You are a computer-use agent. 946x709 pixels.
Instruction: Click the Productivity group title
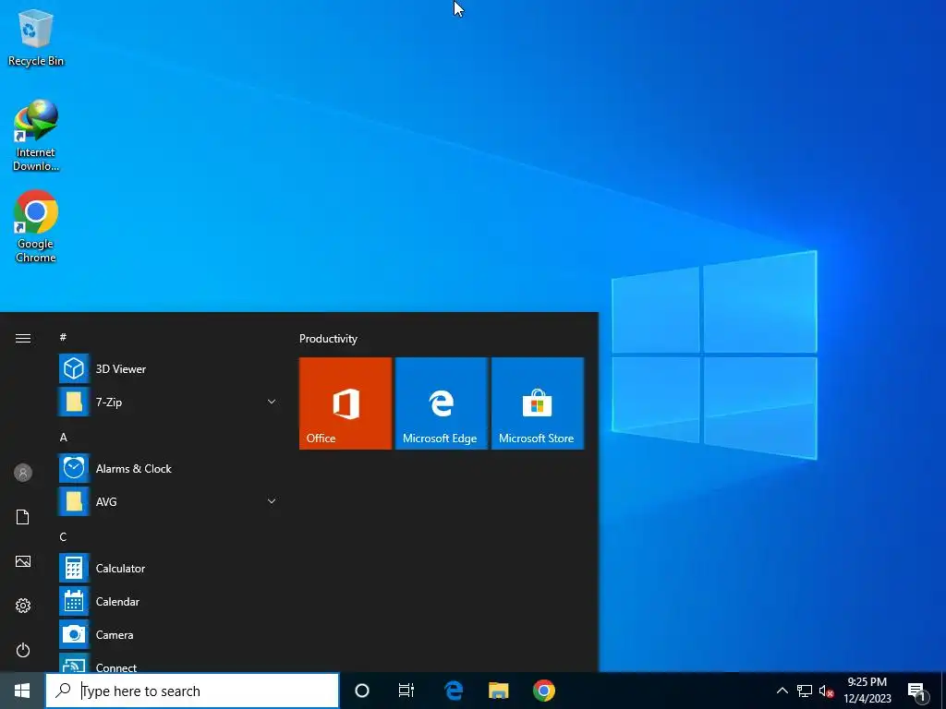328,339
